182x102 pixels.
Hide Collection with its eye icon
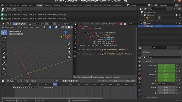179,15
